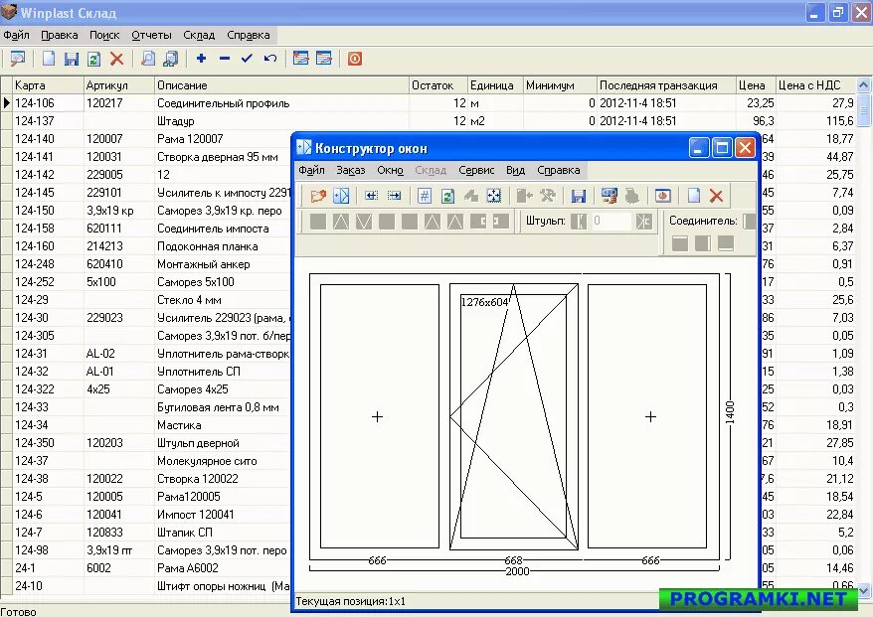The height and width of the screenshot is (617, 873).
Task: Click the floppy disk save icon in Склад toolbar
Action: (72, 59)
